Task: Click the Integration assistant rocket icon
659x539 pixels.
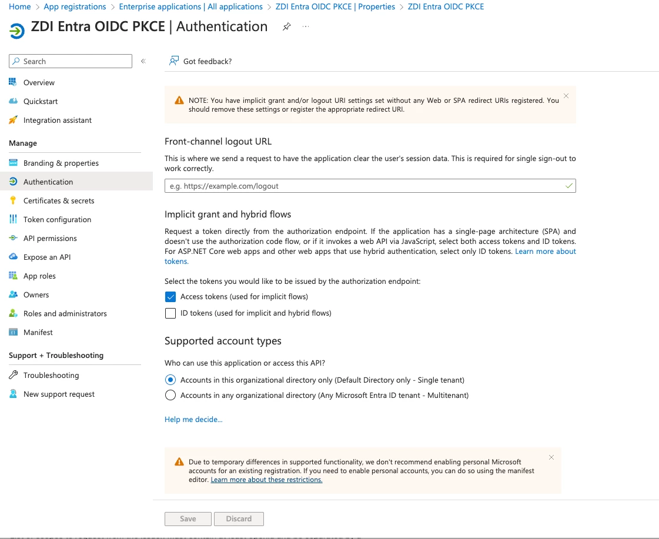Action: pos(13,120)
